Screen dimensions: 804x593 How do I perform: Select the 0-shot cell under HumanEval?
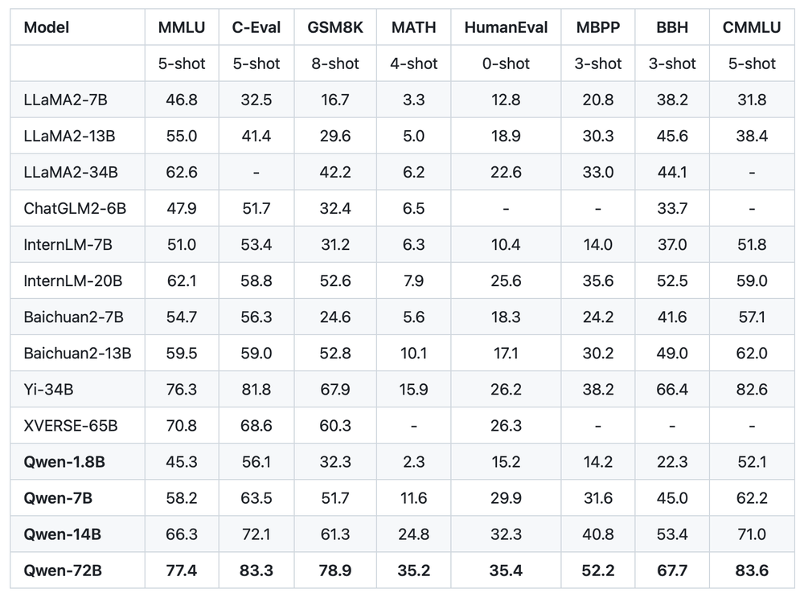(x=506, y=63)
